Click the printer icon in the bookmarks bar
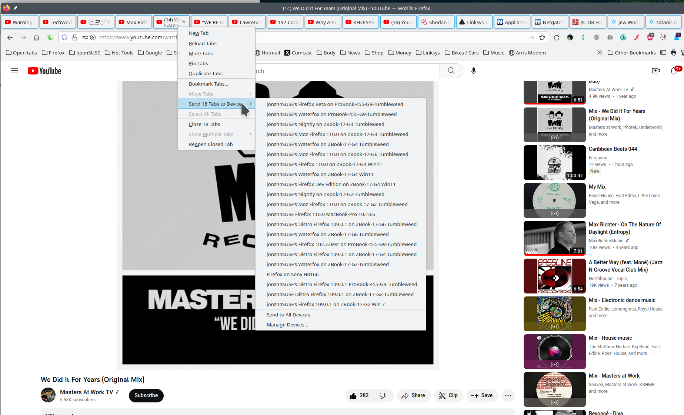Image resolution: width=684 pixels, height=415 pixels. point(674,53)
